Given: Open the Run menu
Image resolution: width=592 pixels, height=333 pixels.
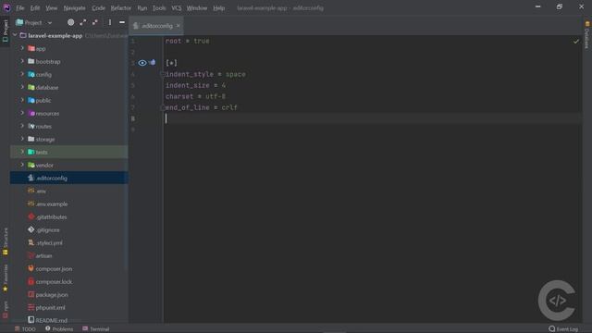Looking at the screenshot, I should 142,8.
